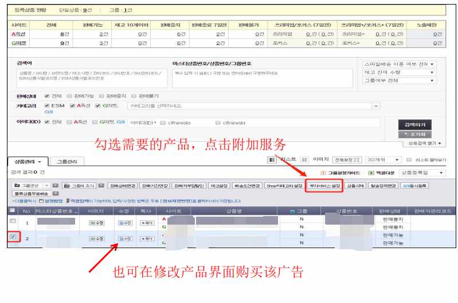Click the 판매자부담할인 button
The width and height of the screenshot is (458, 303).
tap(189, 186)
